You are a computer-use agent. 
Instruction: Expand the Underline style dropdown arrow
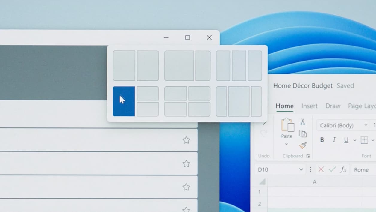[355, 140]
